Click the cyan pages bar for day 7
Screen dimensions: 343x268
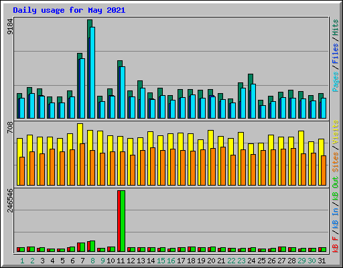point(82,88)
